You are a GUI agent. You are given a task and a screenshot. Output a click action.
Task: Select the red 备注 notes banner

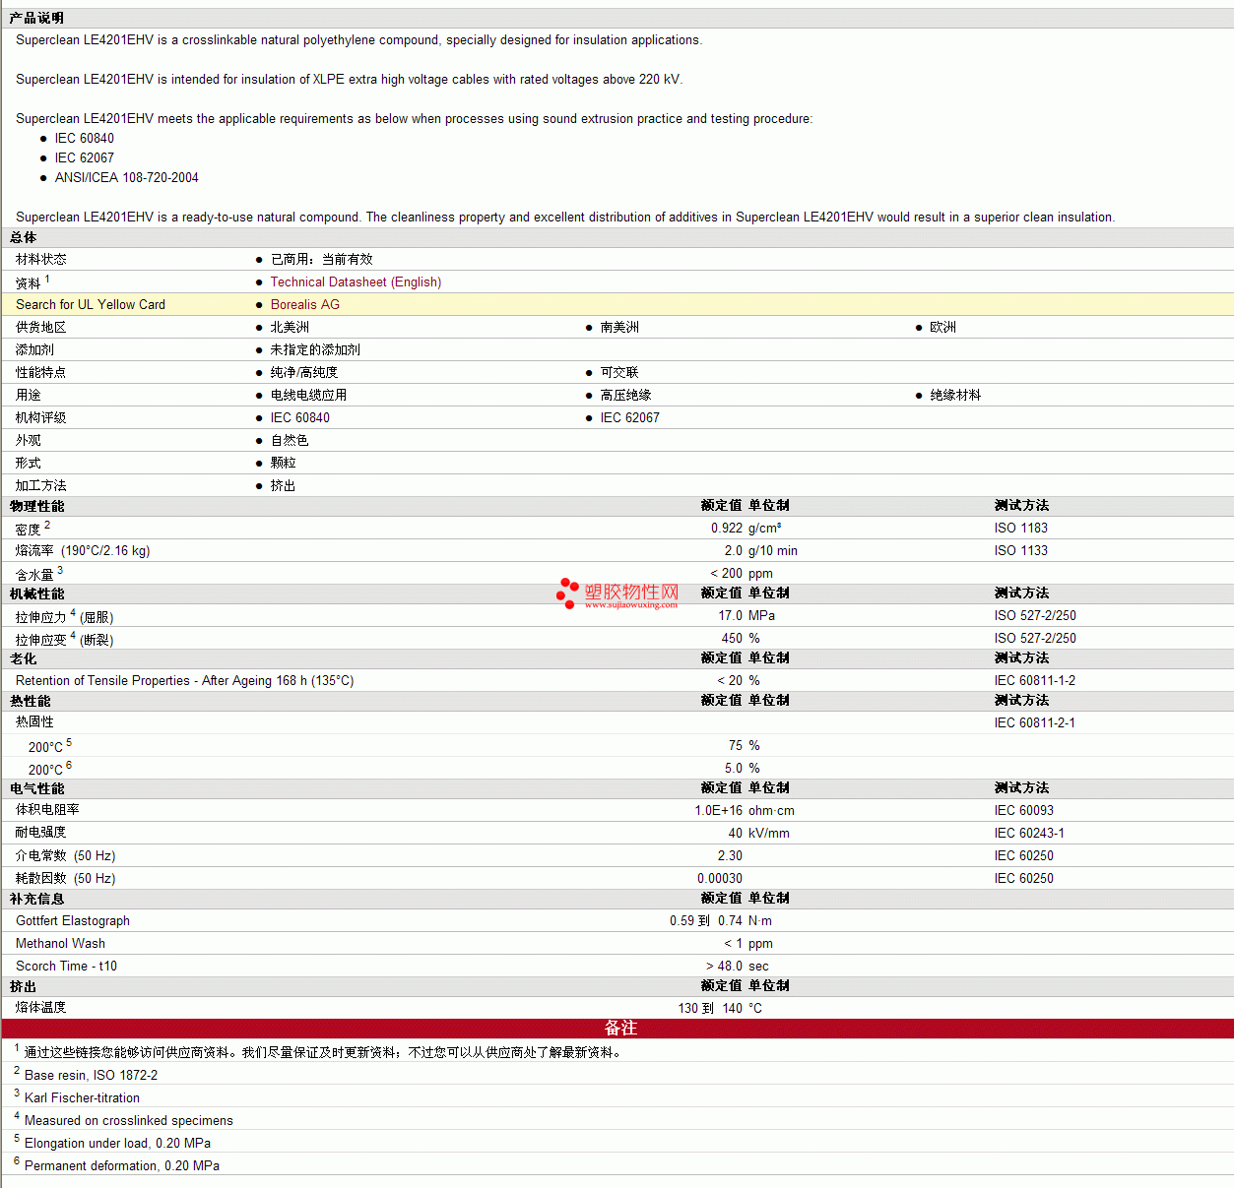617,1028
